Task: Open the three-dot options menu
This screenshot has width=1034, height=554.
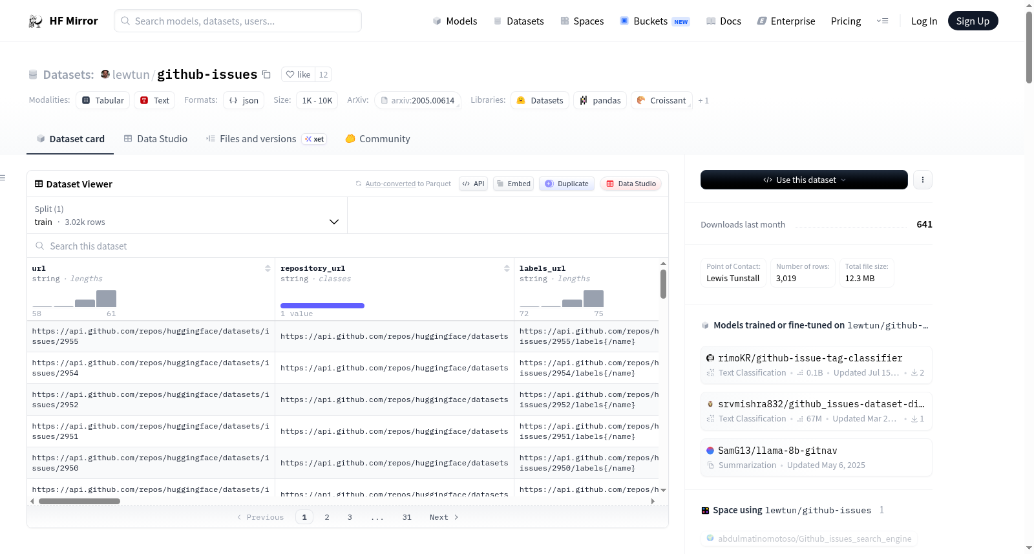Action: click(x=923, y=180)
